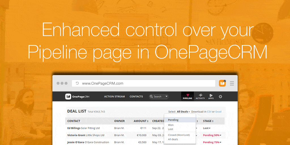Open the browser hamburger menu
Image resolution: width=290 pixels, height=145 pixels.
click(232, 84)
